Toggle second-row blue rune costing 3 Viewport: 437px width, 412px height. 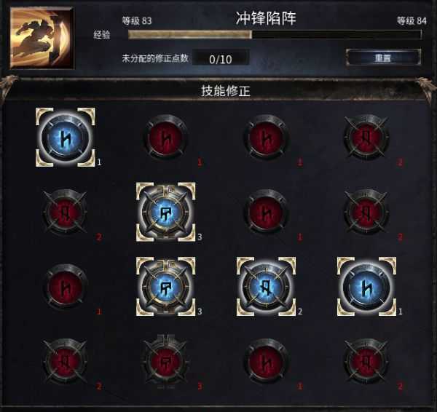[x=165, y=212]
